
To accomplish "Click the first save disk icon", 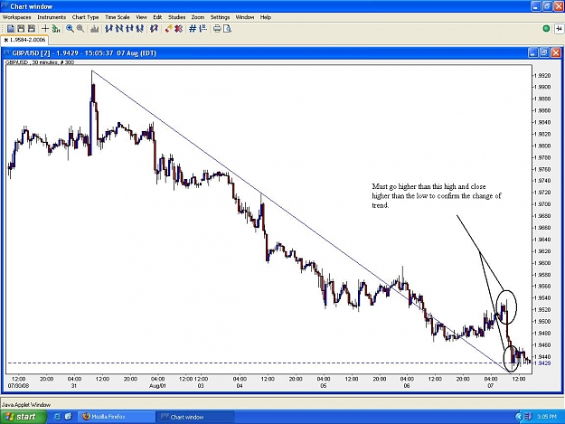I will pyautogui.click(x=21, y=29).
